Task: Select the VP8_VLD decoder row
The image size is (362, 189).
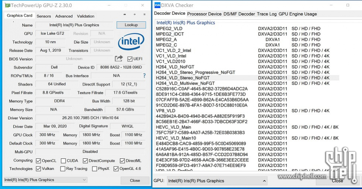Action: 247,111
